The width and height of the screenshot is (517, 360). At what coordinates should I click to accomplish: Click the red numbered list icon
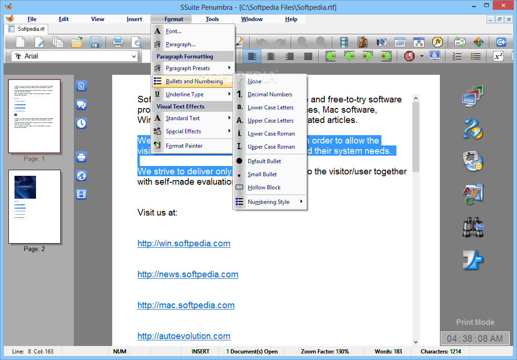[457, 57]
